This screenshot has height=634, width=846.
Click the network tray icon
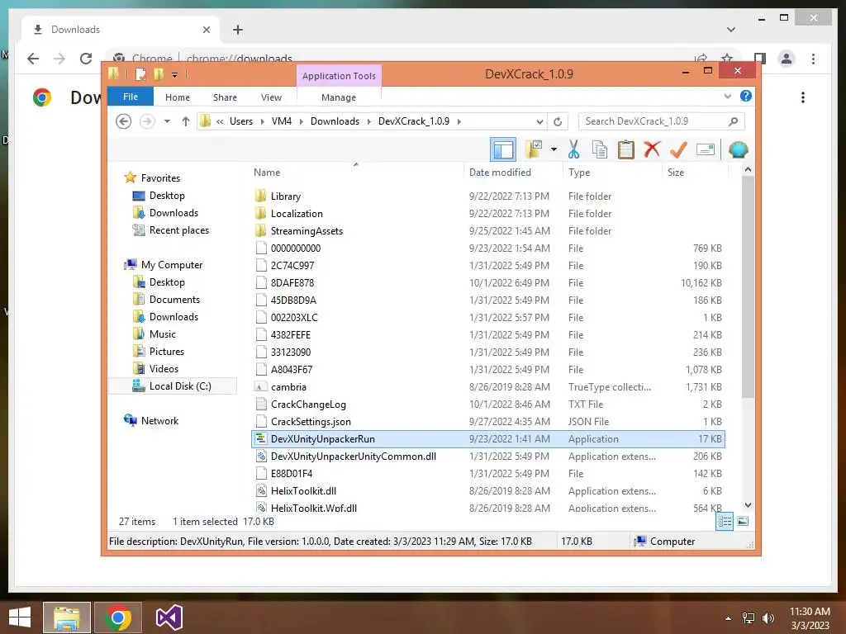(x=749, y=618)
